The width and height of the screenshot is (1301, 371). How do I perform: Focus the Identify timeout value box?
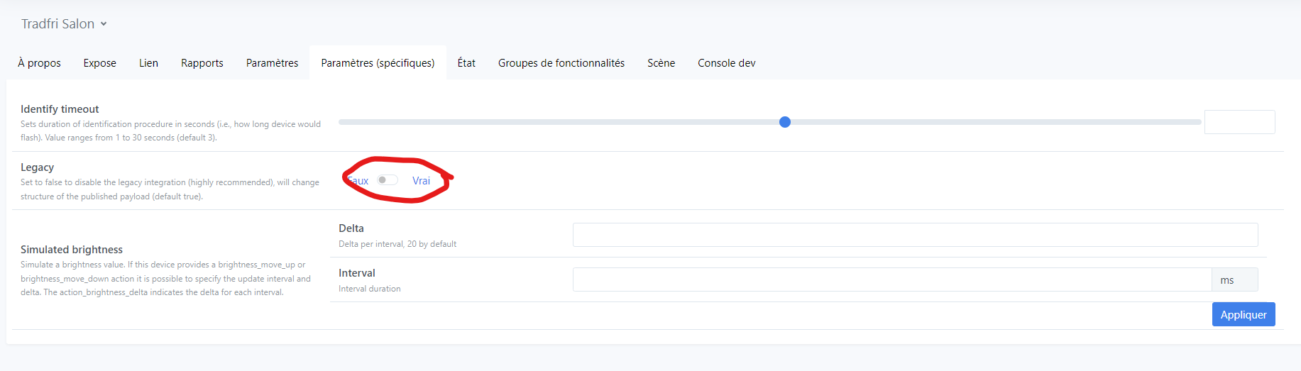tap(1239, 122)
